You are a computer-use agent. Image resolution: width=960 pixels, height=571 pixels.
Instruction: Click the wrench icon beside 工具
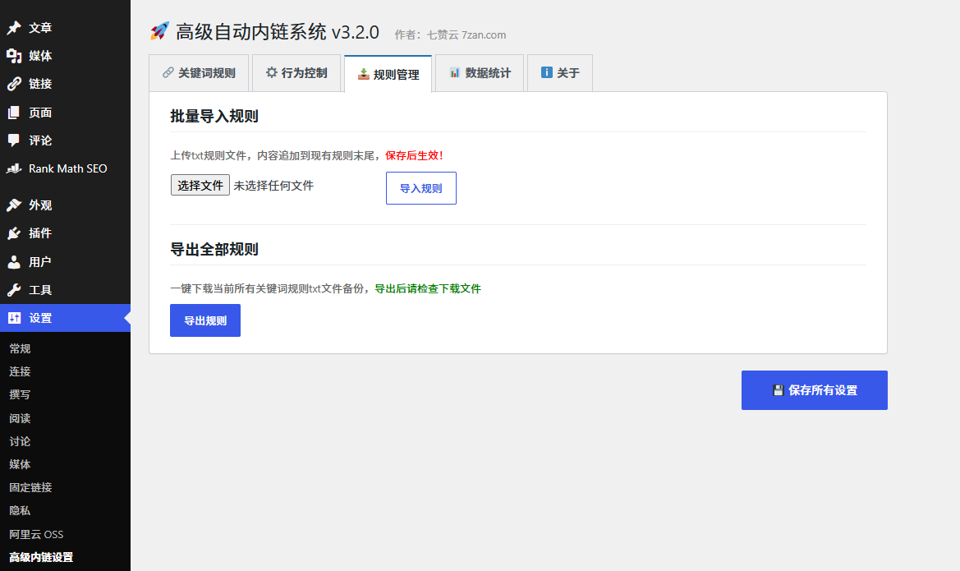[x=14, y=290]
